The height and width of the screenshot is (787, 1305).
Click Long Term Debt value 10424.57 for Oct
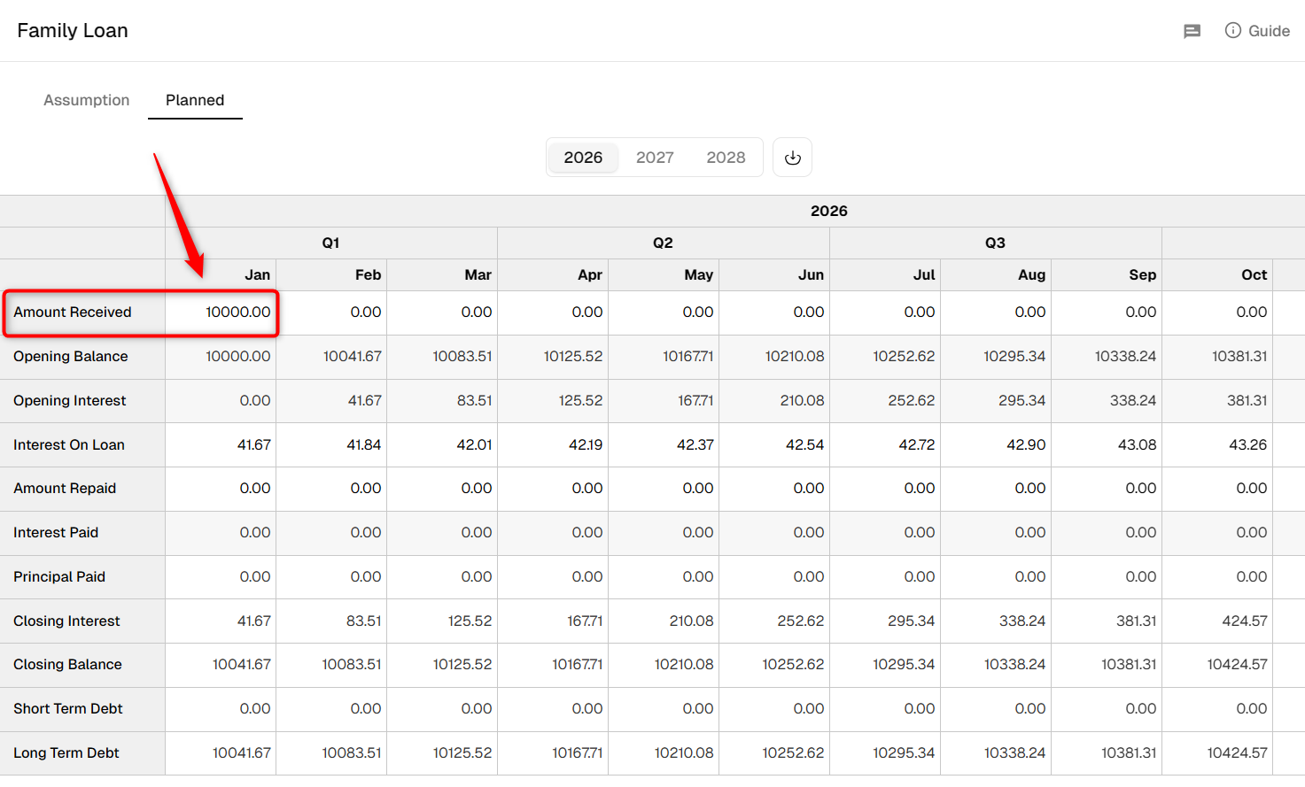(x=1238, y=753)
